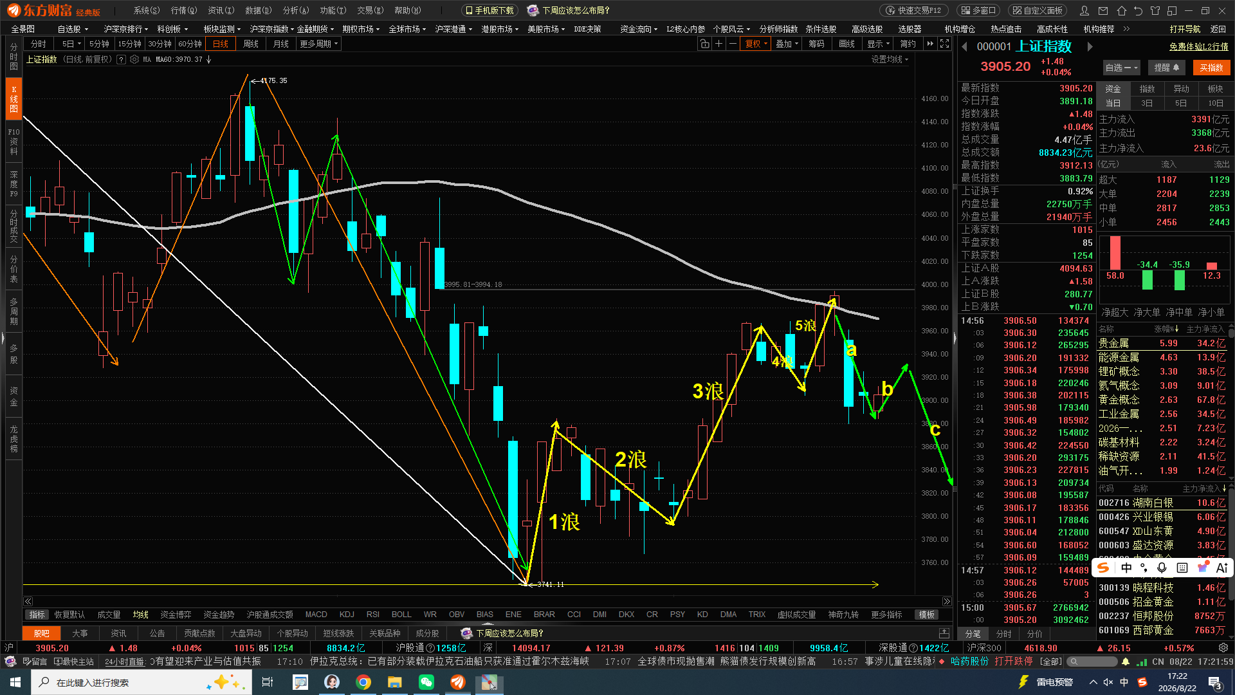Open search magnifier in status bar
Screen dimensions: 1235x695
(1073, 662)
